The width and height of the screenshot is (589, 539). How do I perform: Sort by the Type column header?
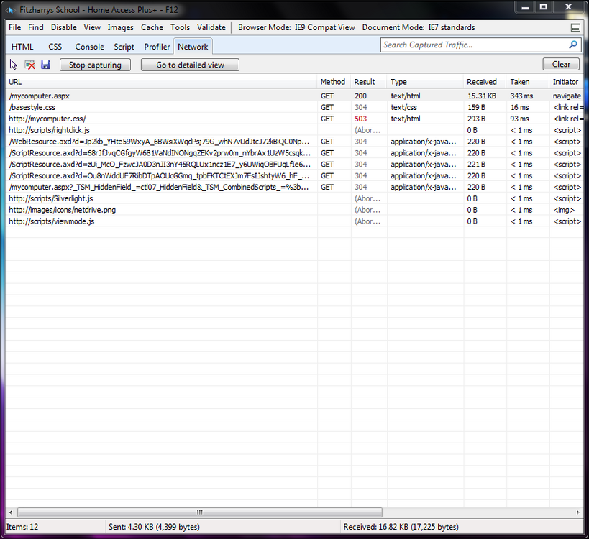425,82
